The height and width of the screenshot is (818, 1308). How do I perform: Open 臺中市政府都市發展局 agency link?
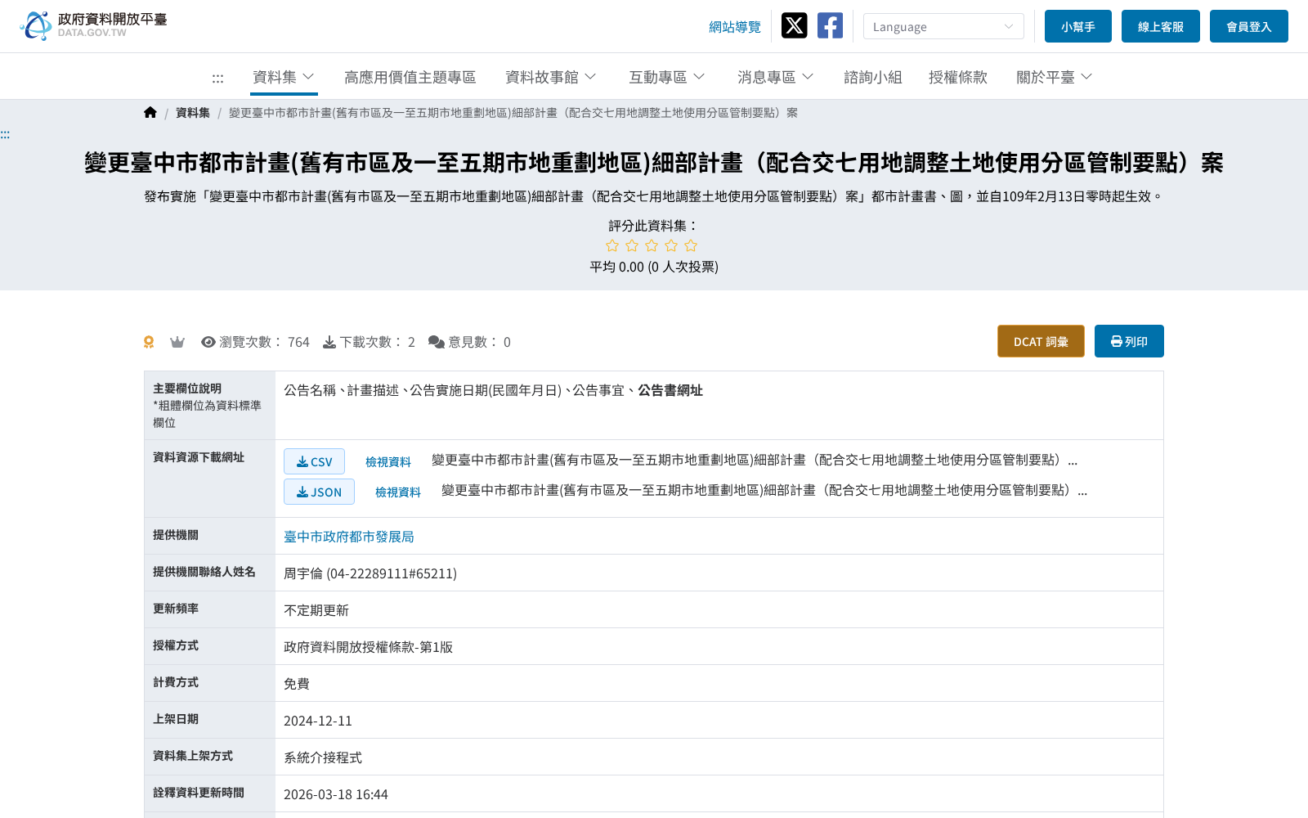[349, 537]
